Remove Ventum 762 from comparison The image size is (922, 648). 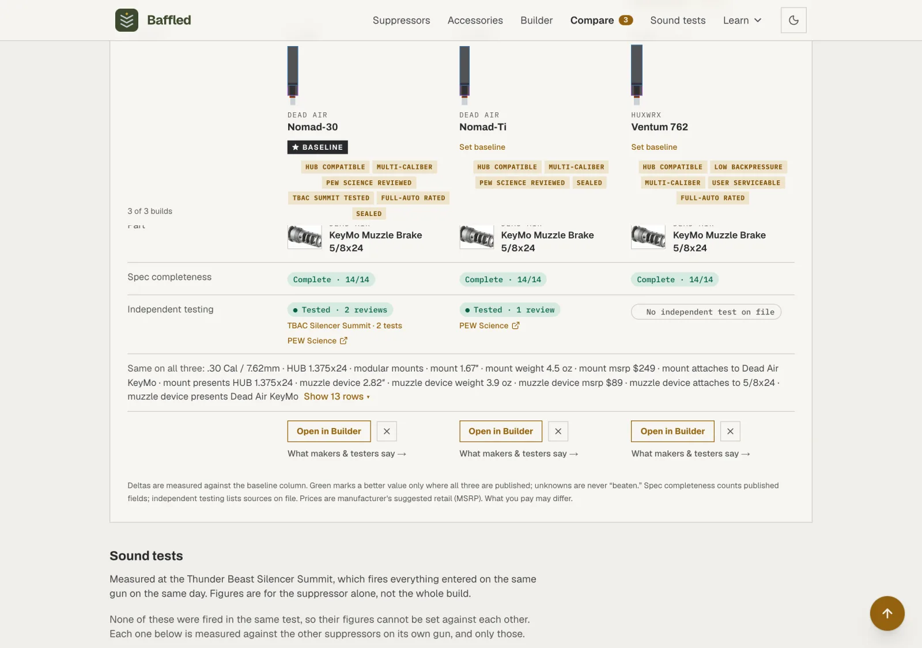730,431
